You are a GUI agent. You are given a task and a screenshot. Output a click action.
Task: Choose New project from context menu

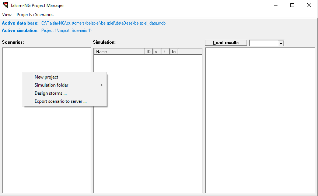point(46,77)
